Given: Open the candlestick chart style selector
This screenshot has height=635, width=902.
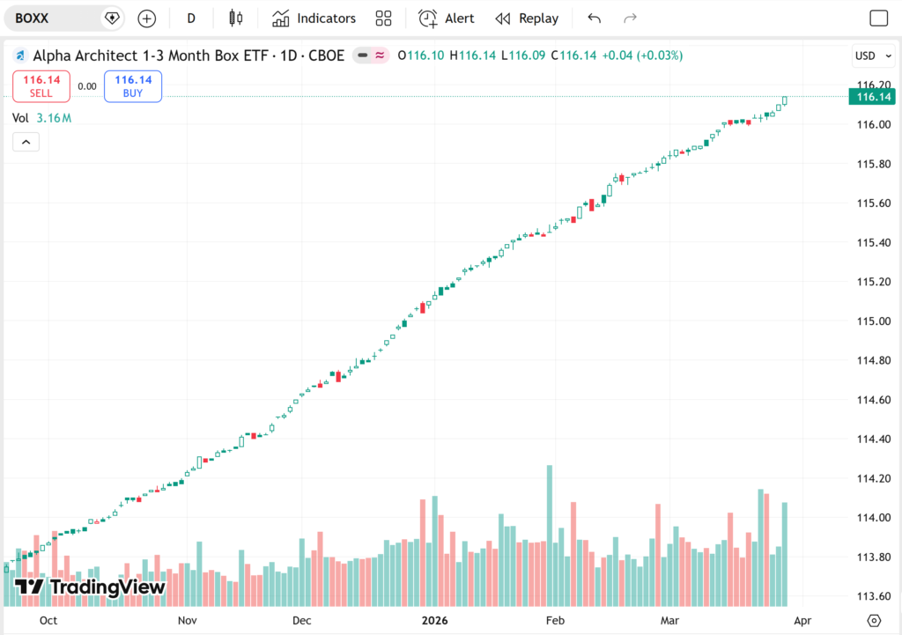Looking at the screenshot, I should coord(235,18).
